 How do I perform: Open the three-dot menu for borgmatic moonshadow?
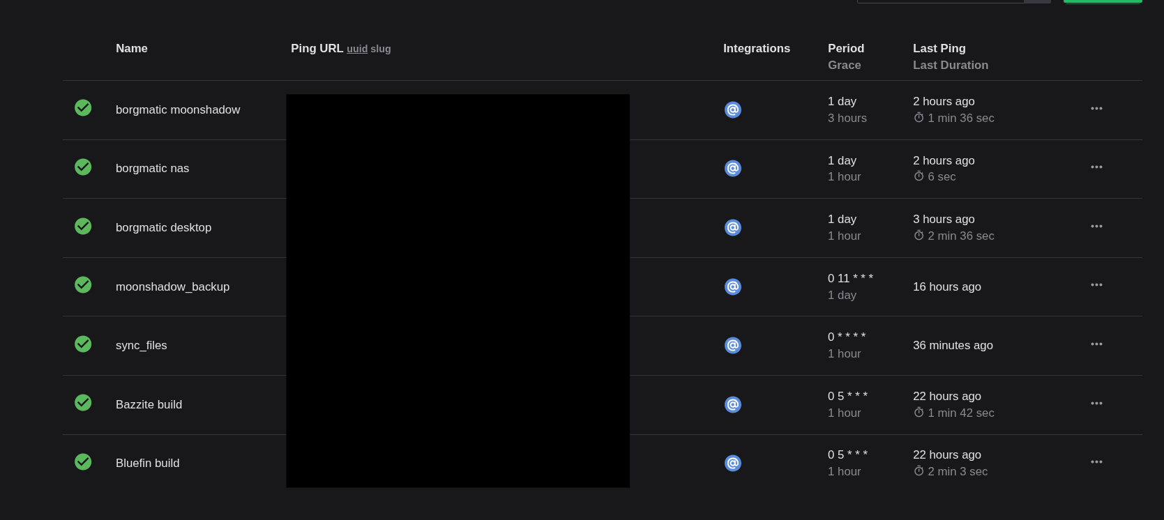tap(1096, 109)
